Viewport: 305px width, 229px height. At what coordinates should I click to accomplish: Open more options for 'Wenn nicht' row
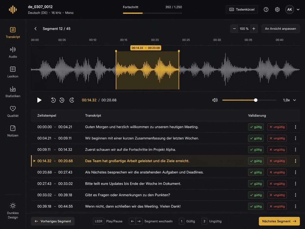[295, 206]
